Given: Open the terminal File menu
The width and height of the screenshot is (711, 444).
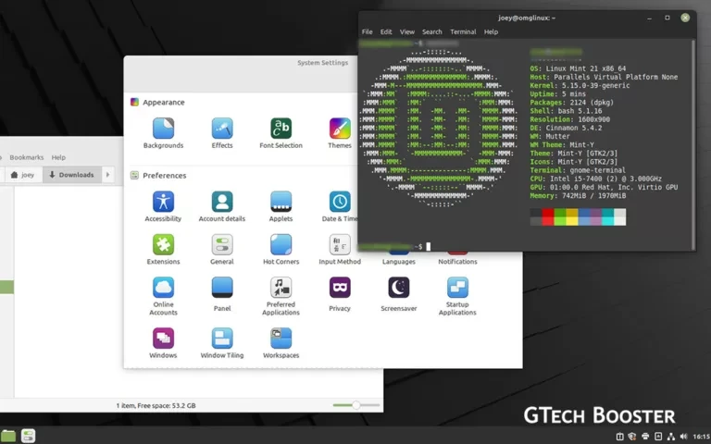Looking at the screenshot, I should pyautogui.click(x=367, y=31).
